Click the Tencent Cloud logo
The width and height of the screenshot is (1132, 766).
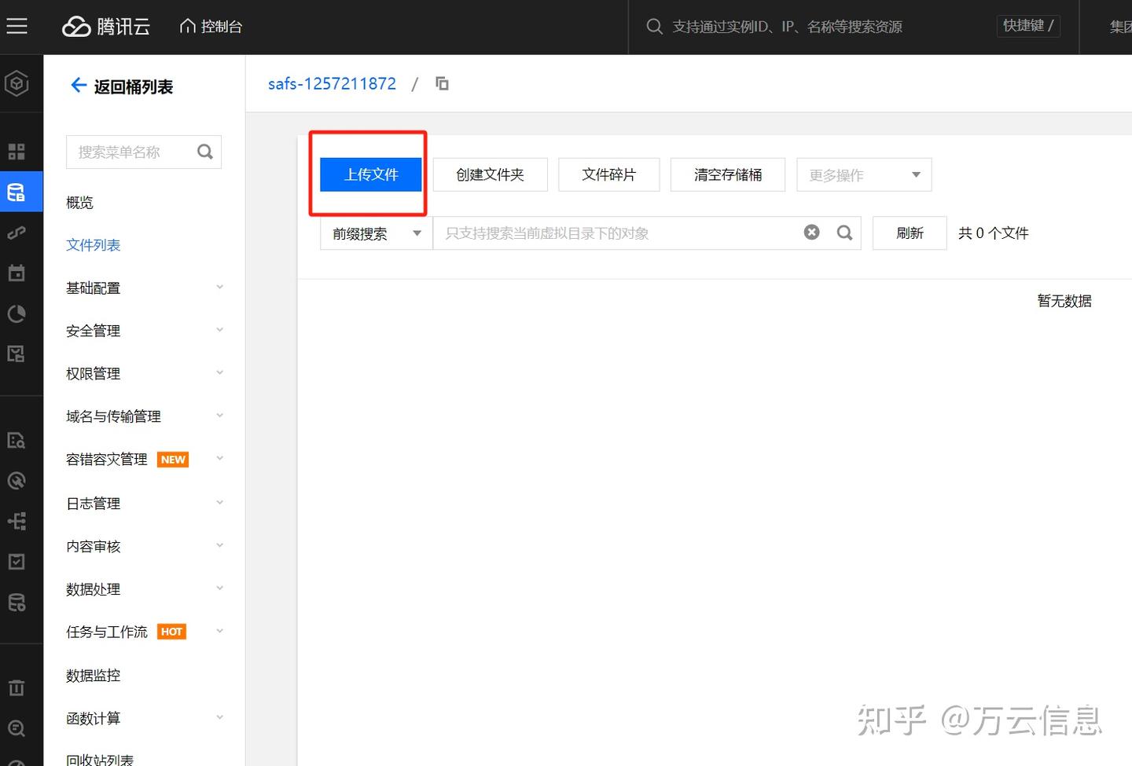tap(106, 27)
